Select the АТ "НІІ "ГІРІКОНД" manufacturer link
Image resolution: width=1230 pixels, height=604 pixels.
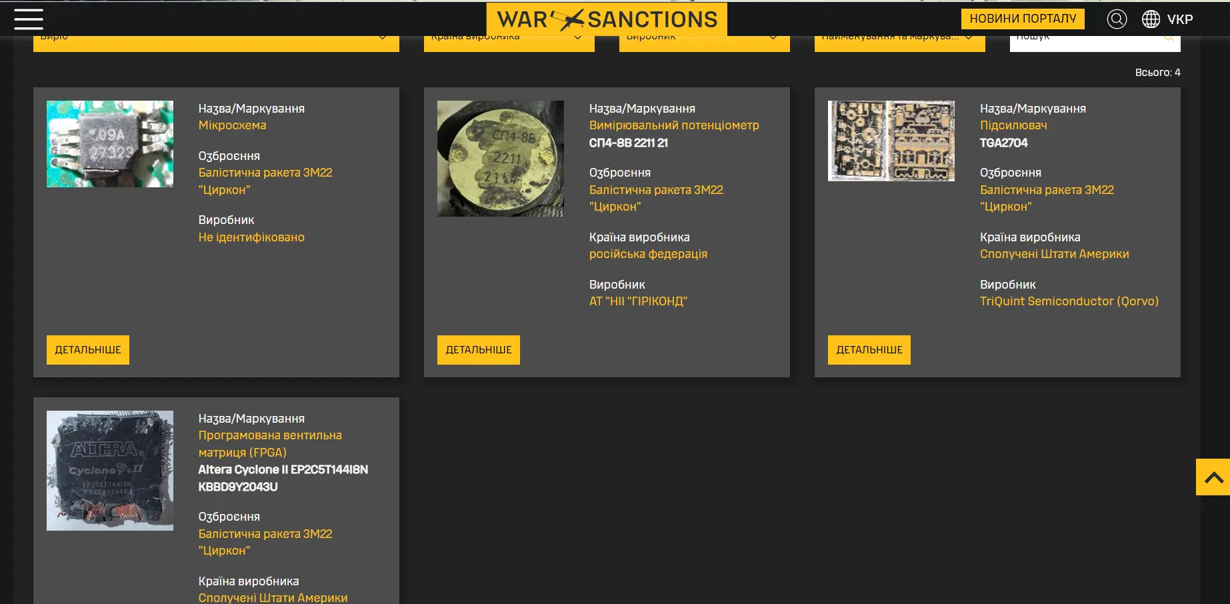638,301
